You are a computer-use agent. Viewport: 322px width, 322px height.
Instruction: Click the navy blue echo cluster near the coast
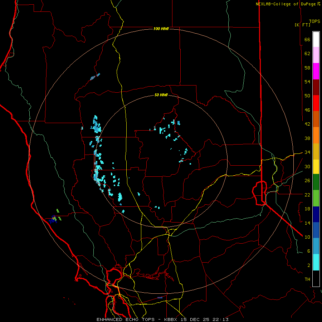tap(53, 220)
